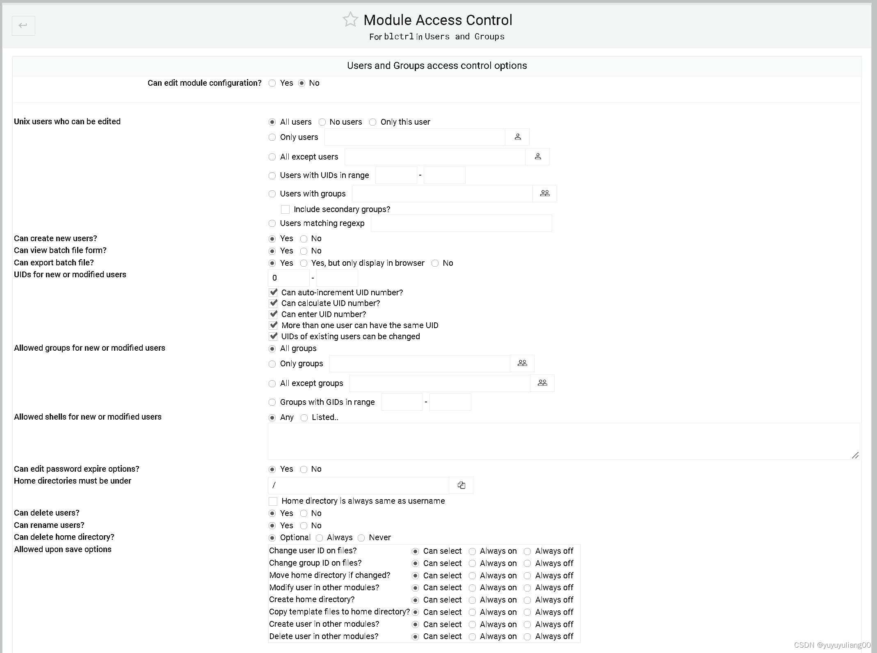
Task: Select Yes for Can edit module configuration
Action: 272,83
